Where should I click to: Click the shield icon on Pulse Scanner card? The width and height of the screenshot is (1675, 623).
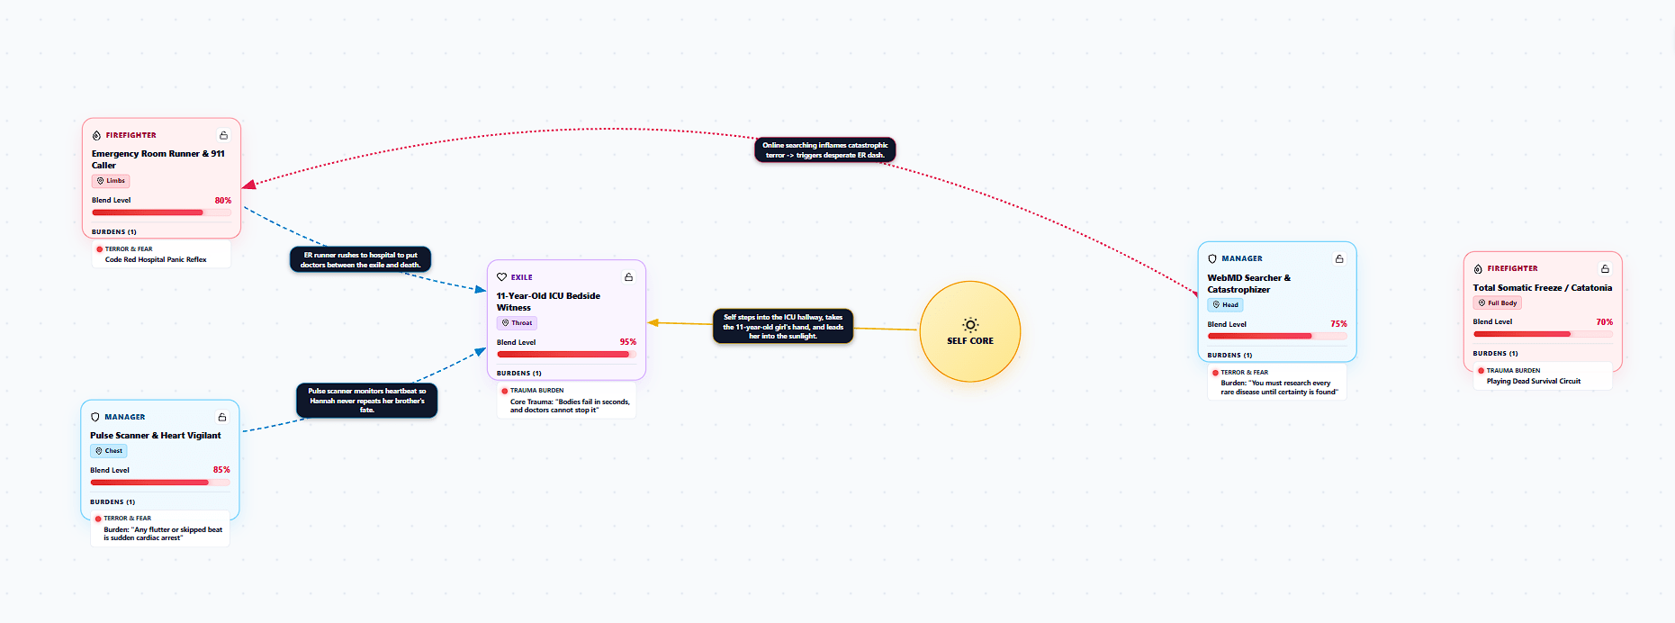(95, 417)
